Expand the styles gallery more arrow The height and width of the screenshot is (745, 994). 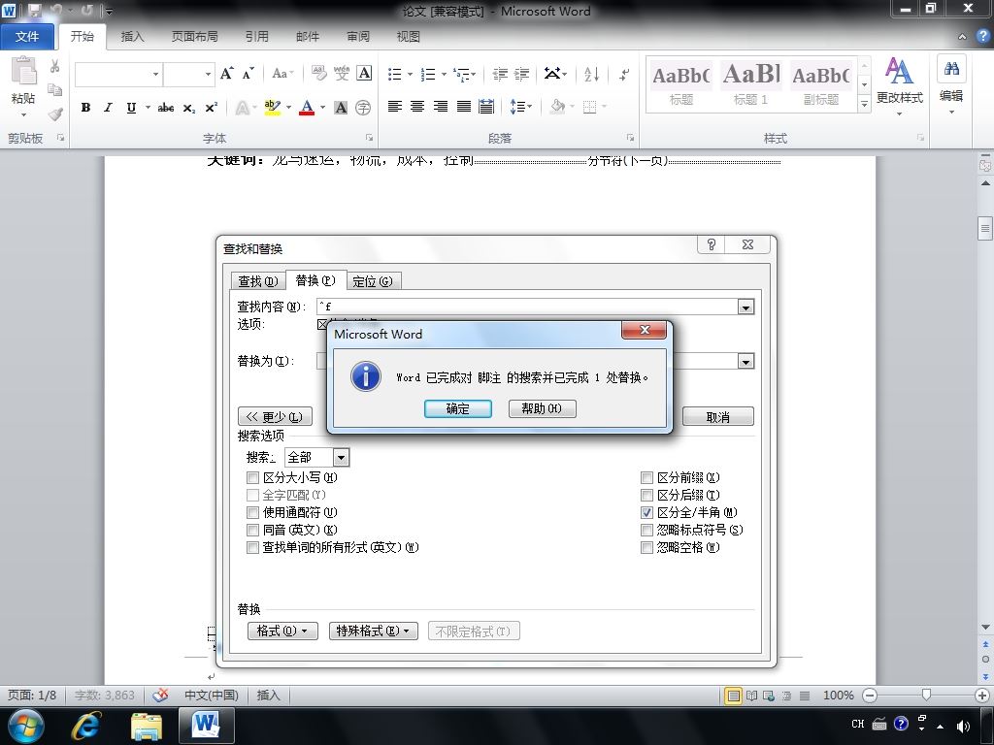(x=864, y=105)
